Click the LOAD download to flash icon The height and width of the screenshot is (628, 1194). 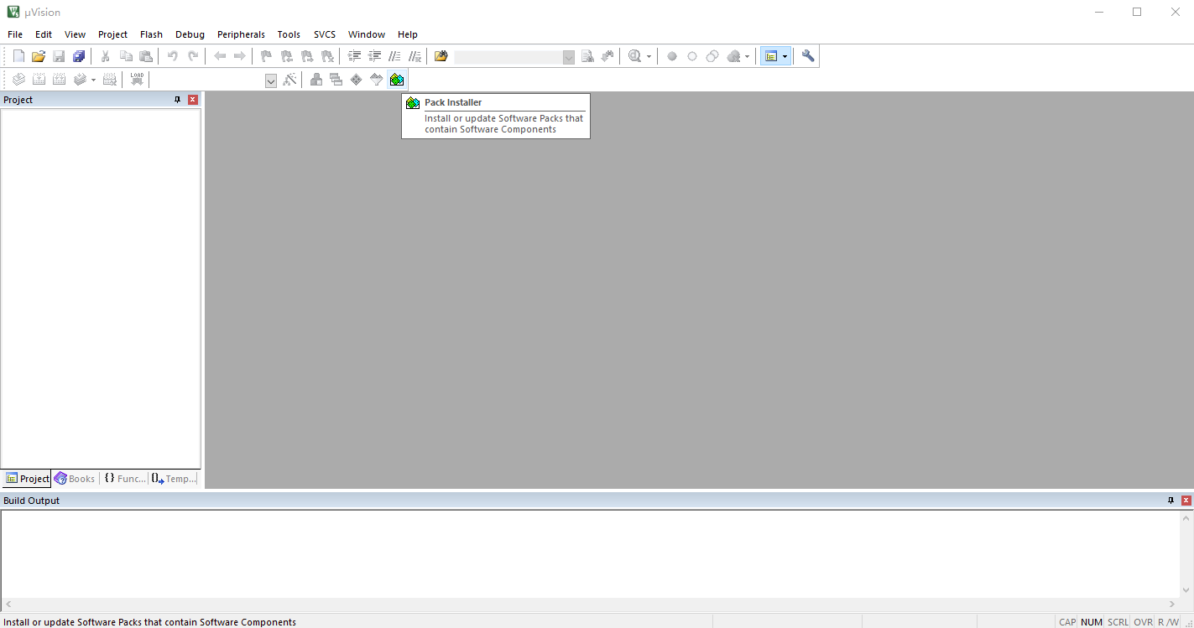coord(137,80)
